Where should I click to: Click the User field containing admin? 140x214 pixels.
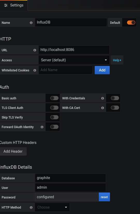tap(70, 187)
